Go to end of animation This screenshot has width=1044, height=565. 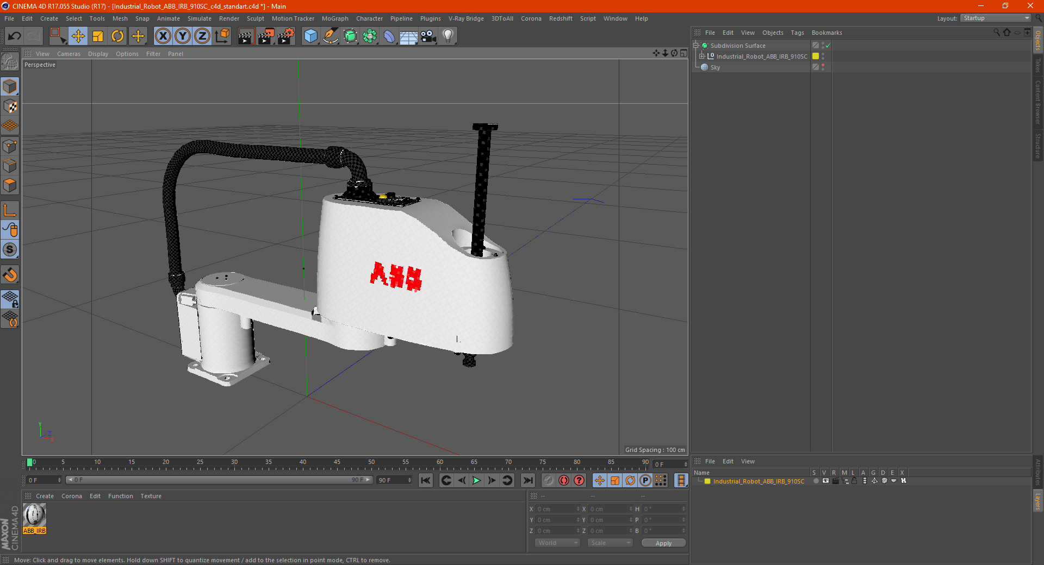point(527,480)
